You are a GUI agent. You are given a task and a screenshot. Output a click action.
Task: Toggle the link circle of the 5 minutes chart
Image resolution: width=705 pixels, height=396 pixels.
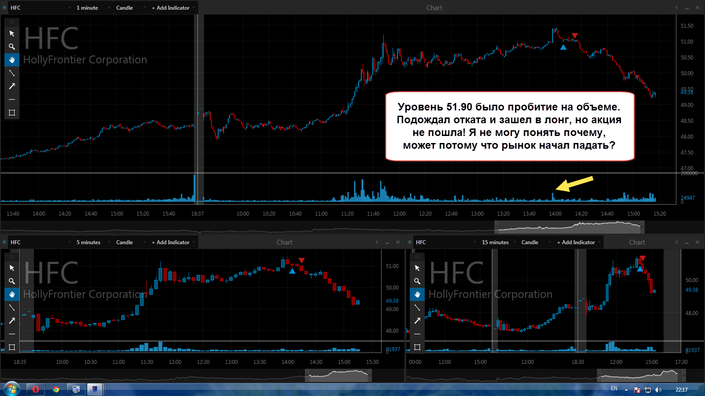4,242
